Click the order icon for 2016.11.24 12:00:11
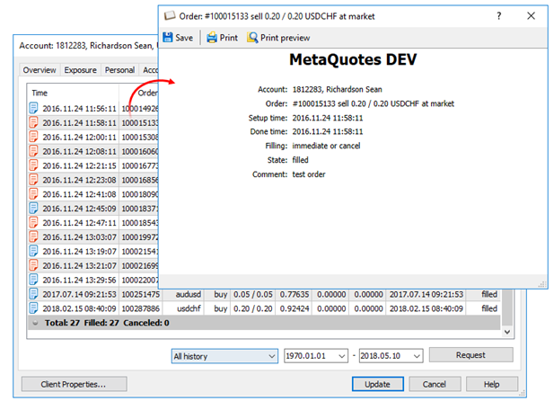 [33, 137]
